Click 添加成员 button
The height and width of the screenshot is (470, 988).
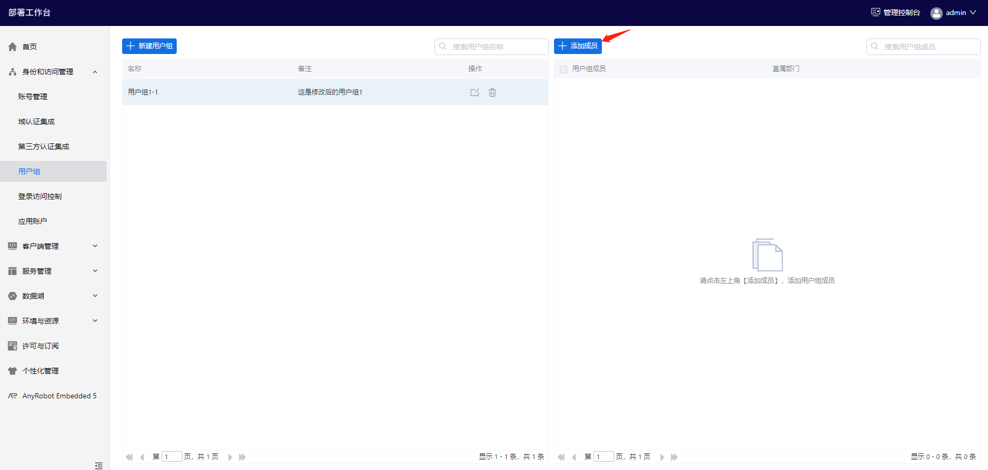coord(578,46)
